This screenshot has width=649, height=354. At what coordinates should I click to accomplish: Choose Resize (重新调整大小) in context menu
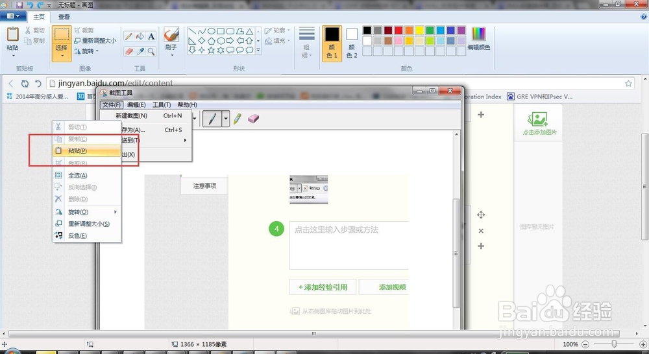(87, 224)
